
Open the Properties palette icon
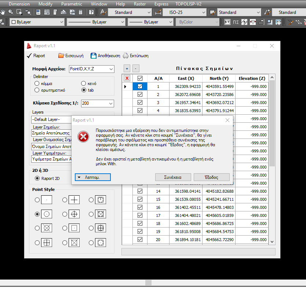tap(38, 12)
